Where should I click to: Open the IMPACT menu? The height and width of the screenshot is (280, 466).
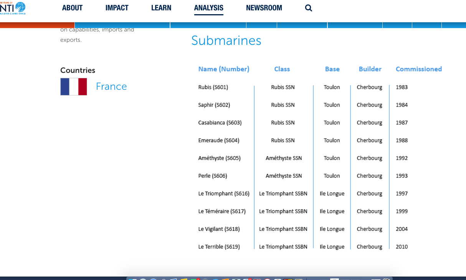[117, 8]
